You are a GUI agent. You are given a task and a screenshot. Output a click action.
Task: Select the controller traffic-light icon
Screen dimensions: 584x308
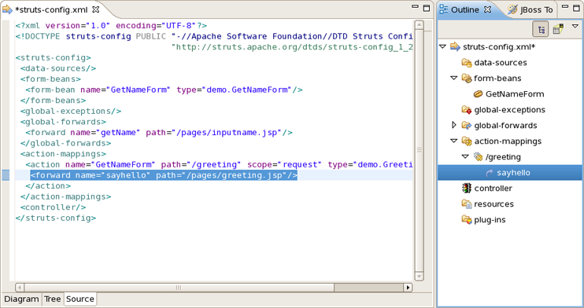pyautogui.click(x=467, y=189)
